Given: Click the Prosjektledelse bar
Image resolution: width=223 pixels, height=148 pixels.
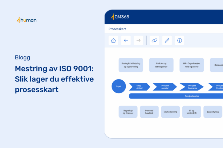Looking at the screenshot, I should [x=176, y=96].
